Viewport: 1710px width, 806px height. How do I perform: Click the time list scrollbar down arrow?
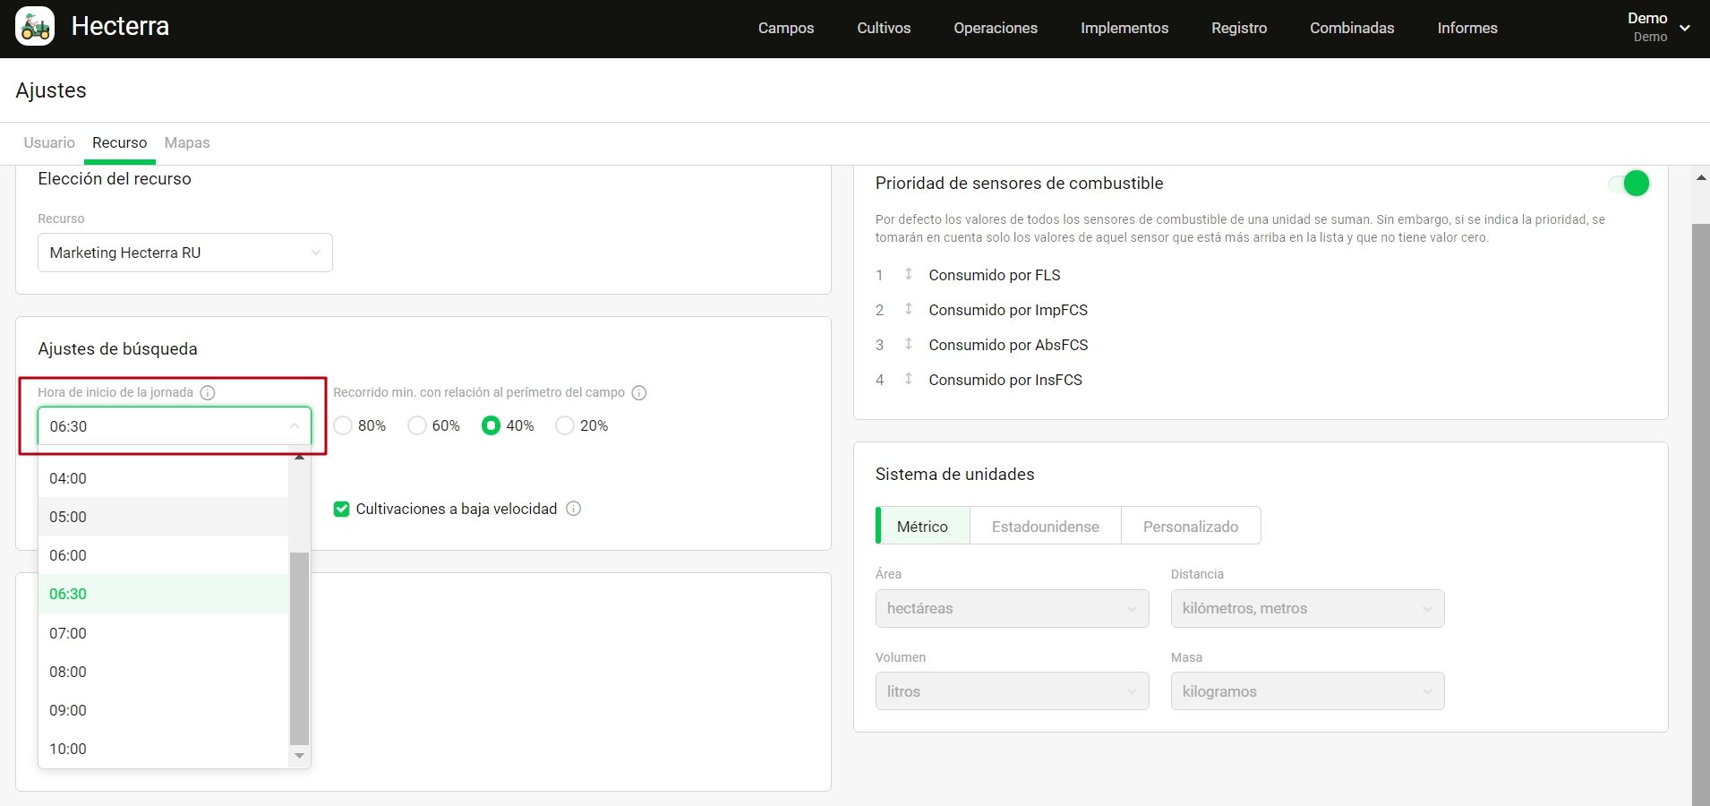pyautogui.click(x=299, y=757)
